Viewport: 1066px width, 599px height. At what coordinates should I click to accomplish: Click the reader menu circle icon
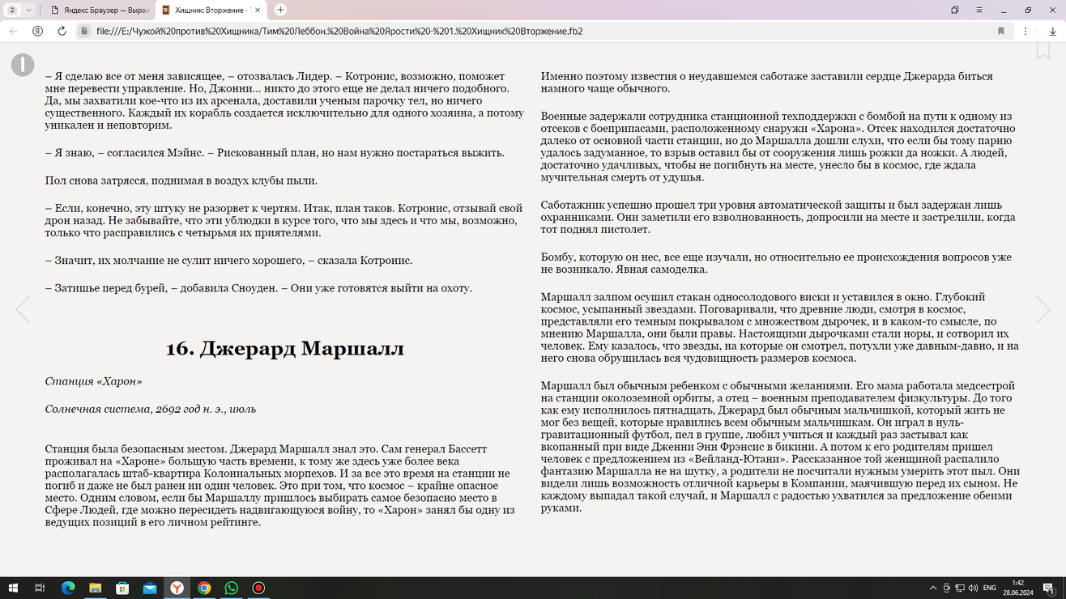pyautogui.click(x=23, y=65)
